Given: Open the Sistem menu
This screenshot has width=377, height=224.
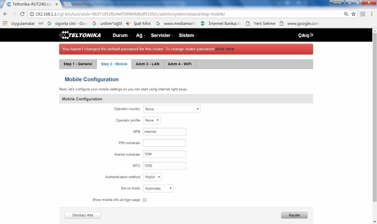Looking at the screenshot, I should [x=188, y=35].
